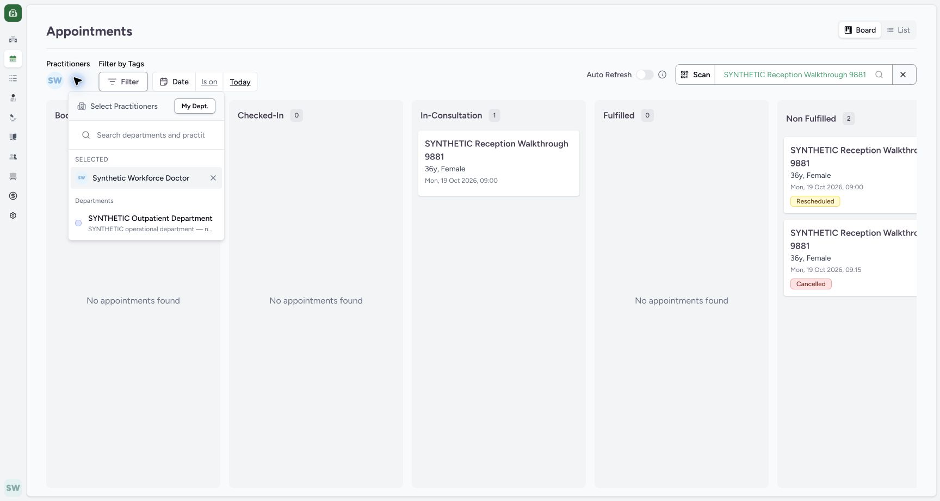Open the settings gear sidebar icon
This screenshot has width=940, height=501.
coord(13,215)
